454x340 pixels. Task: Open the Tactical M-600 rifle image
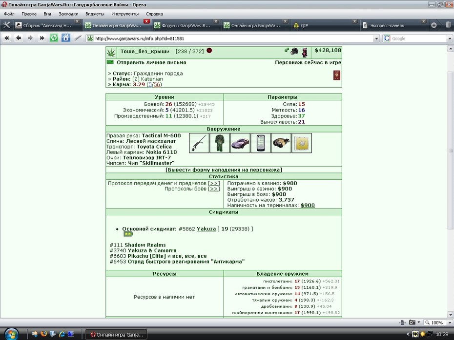[199, 143]
